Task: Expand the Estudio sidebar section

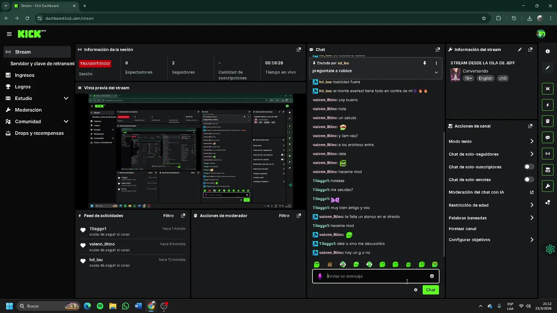Action: 66,98
